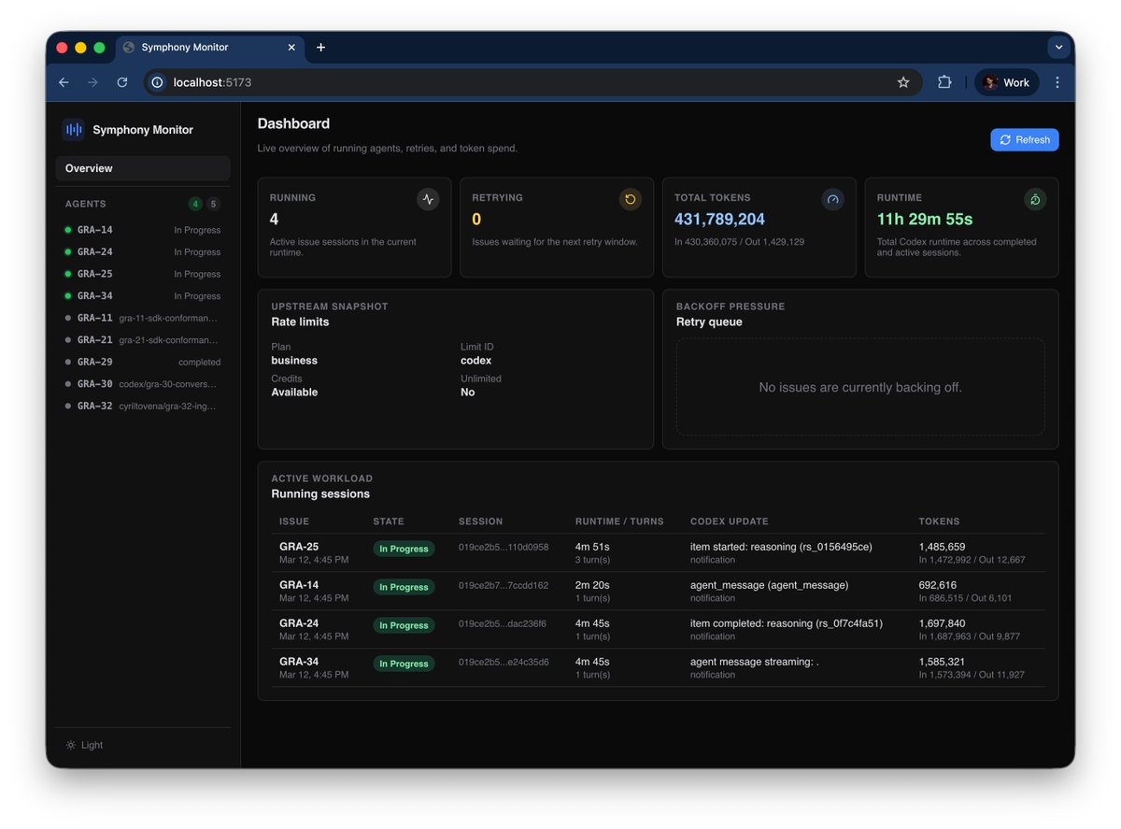
Task: Click the GRA-34 issue in sessions table
Action: pos(299,662)
